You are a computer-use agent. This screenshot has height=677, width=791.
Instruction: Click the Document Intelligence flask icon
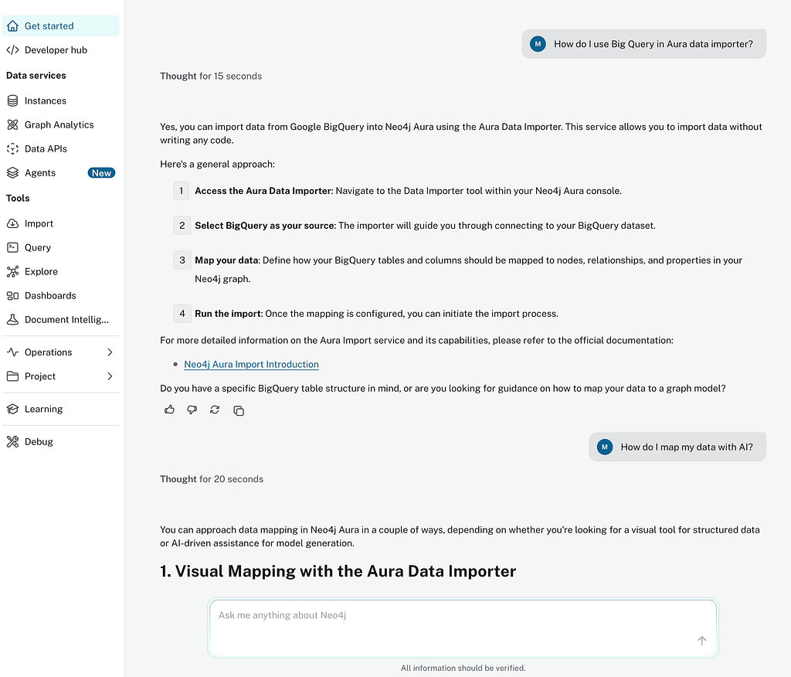(x=12, y=320)
